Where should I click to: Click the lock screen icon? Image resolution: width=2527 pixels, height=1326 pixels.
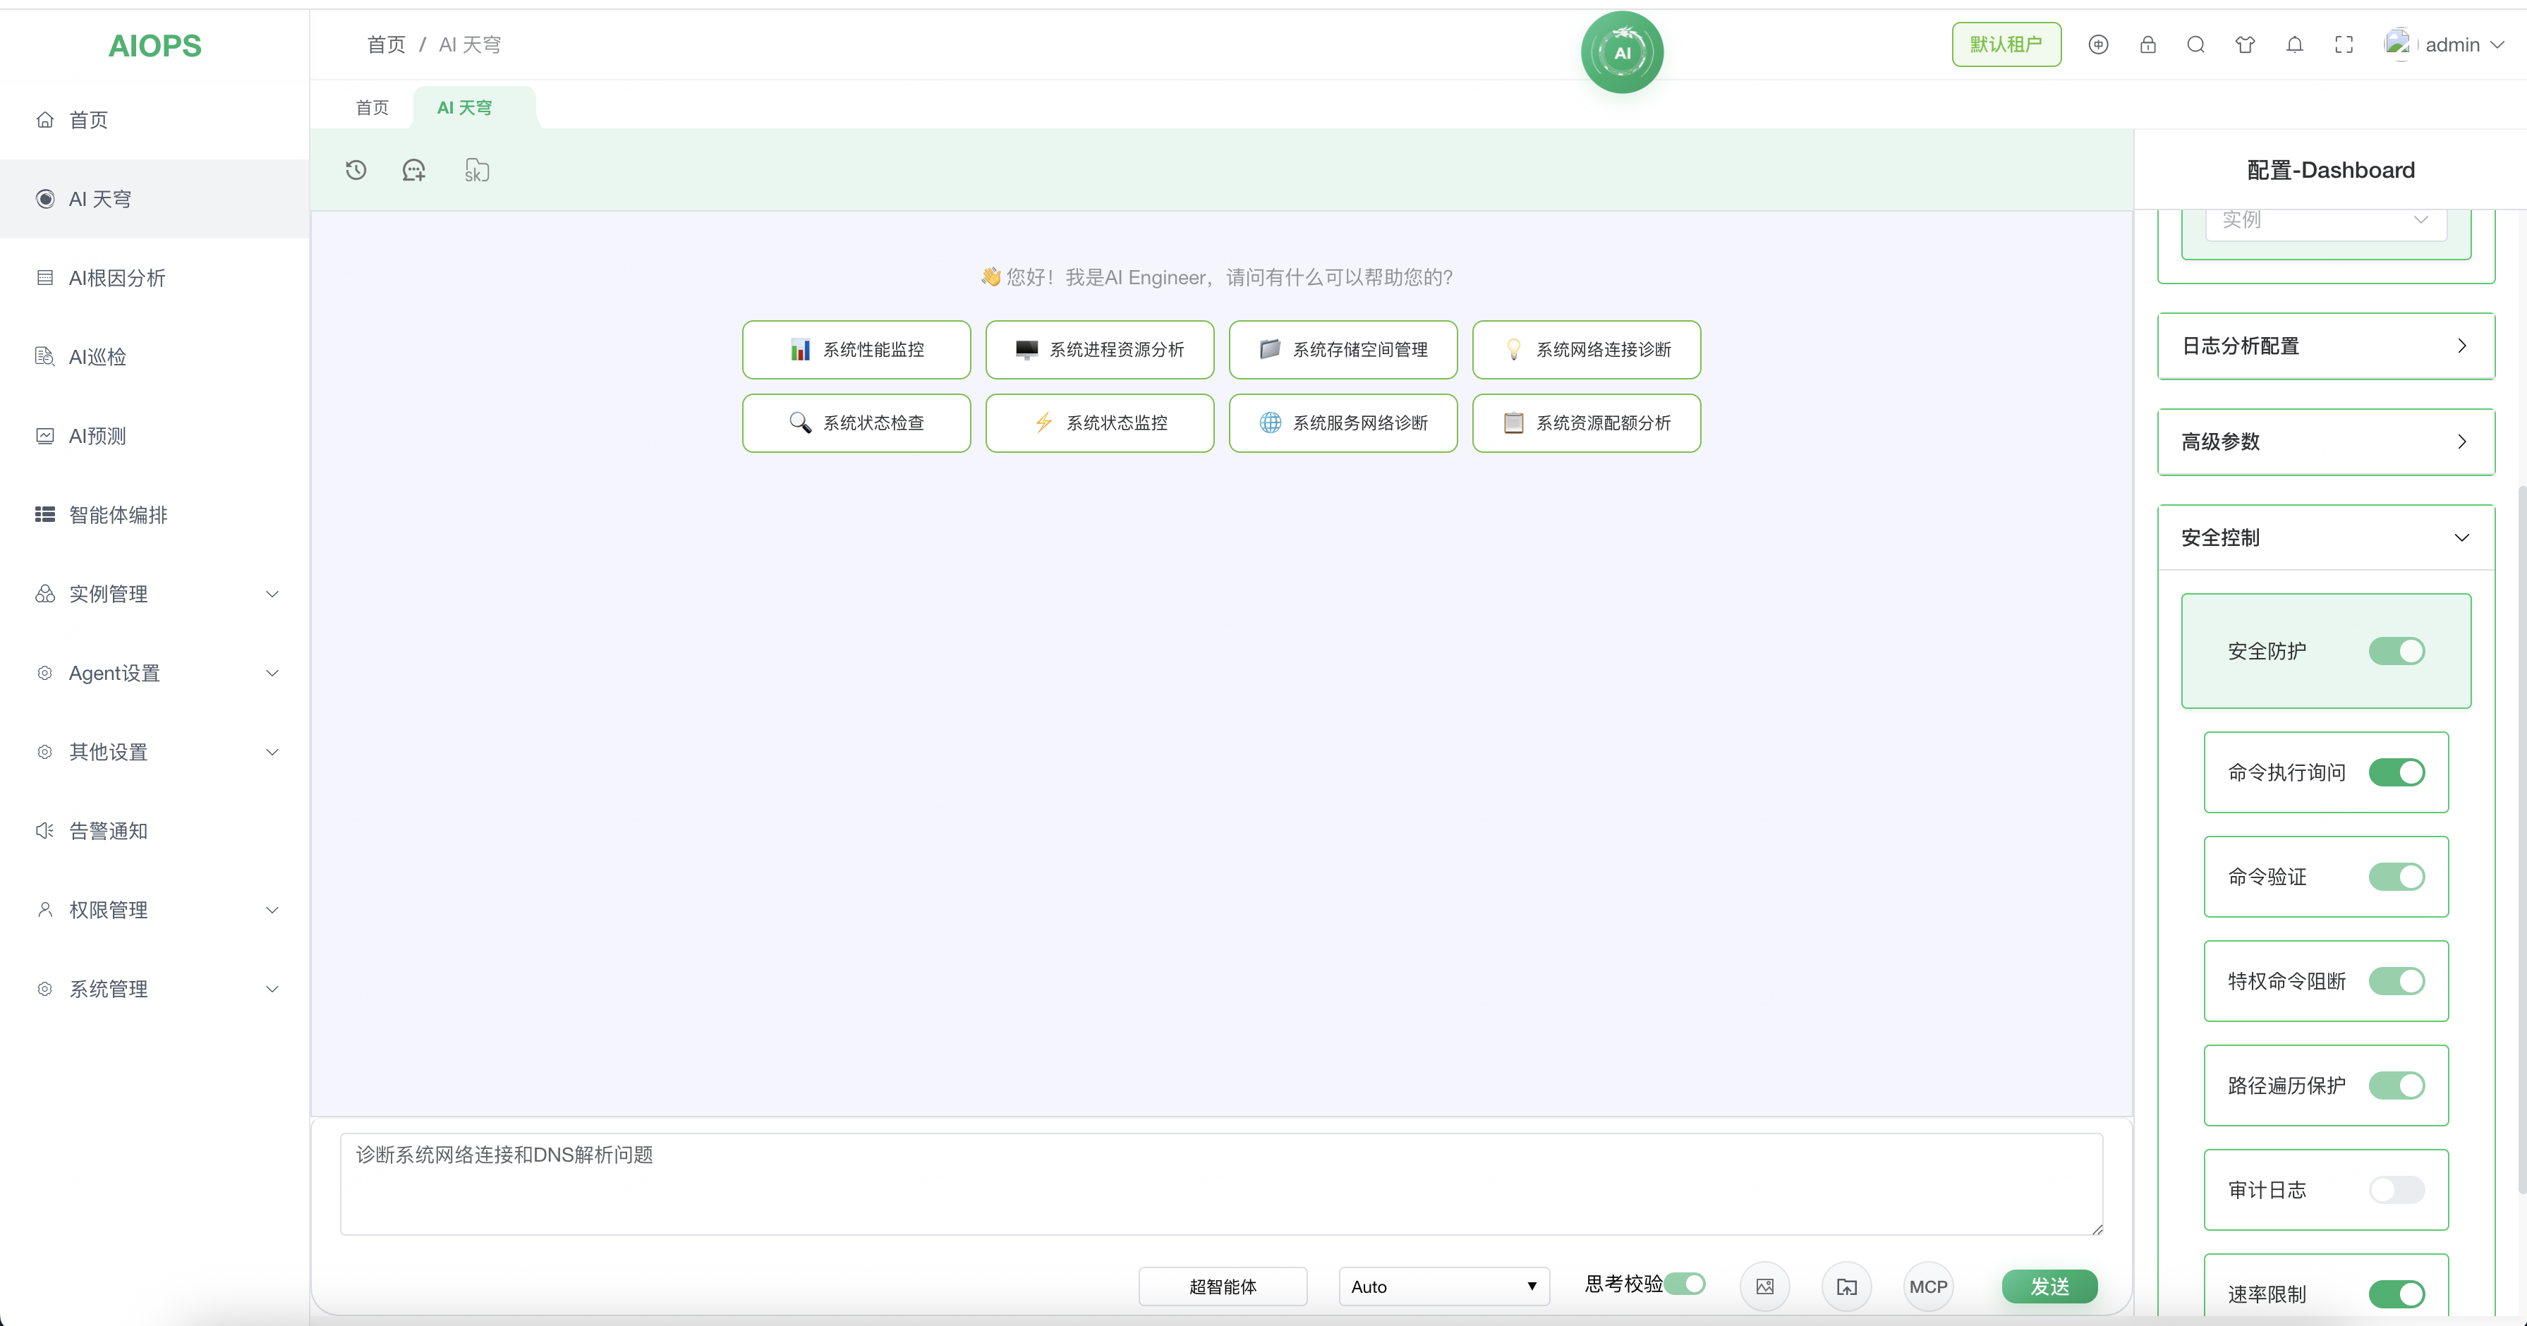[x=2147, y=44]
